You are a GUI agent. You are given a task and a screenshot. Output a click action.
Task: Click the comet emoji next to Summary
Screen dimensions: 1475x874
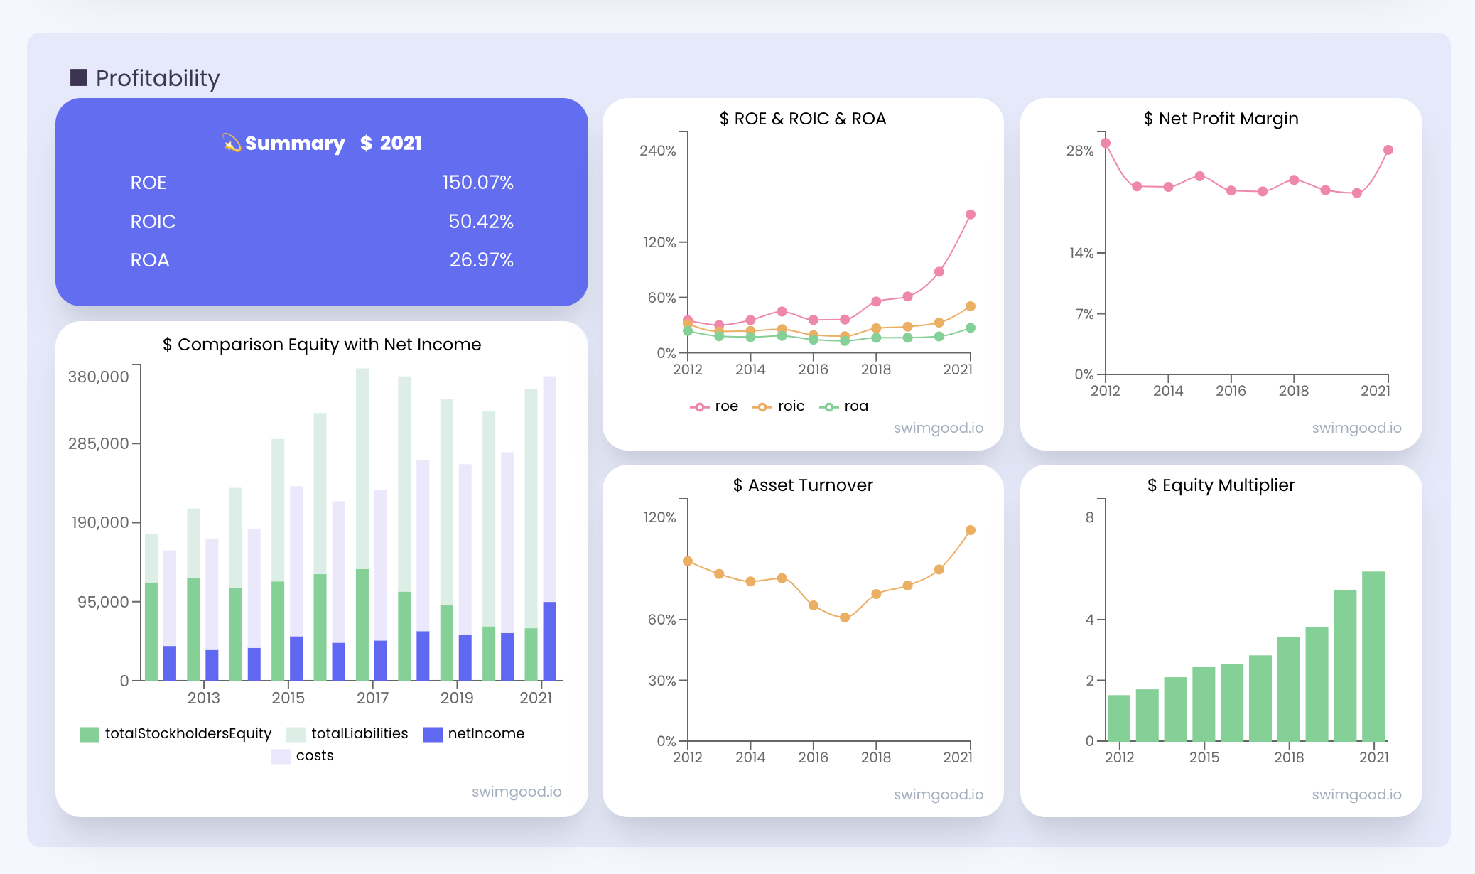tap(232, 143)
